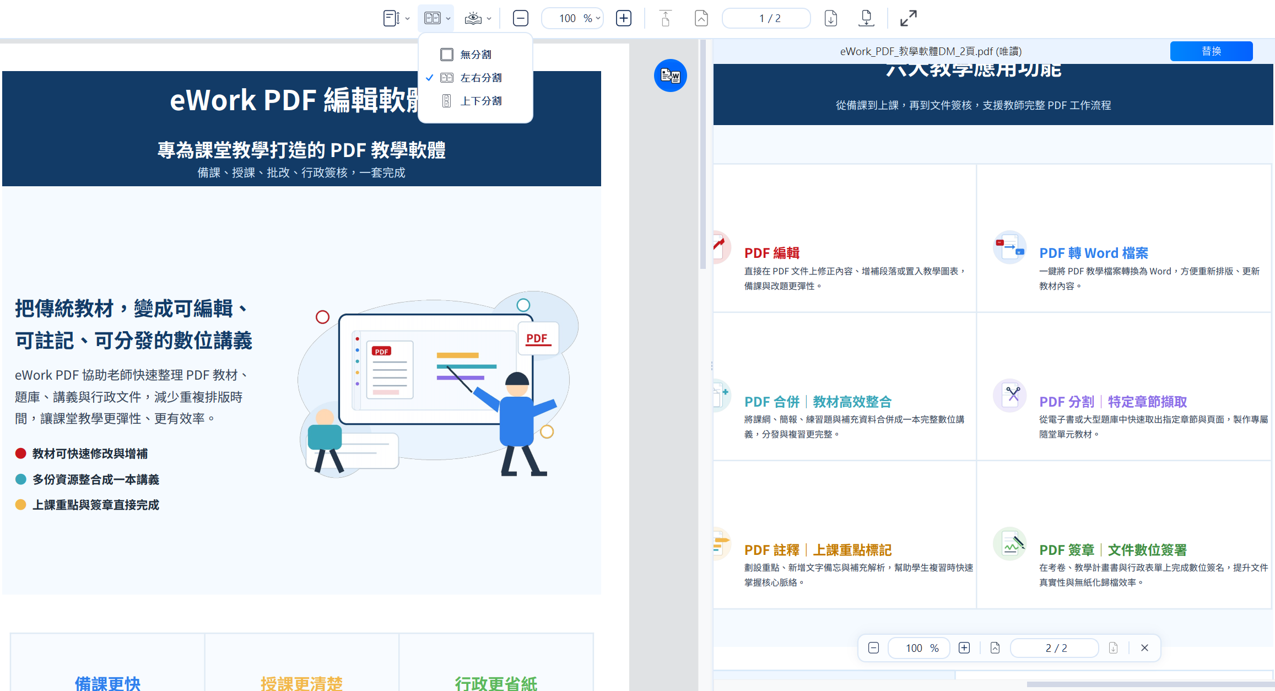
Task: Click the PDF 轉 Word 檔案 icon
Action: [x=1009, y=247]
